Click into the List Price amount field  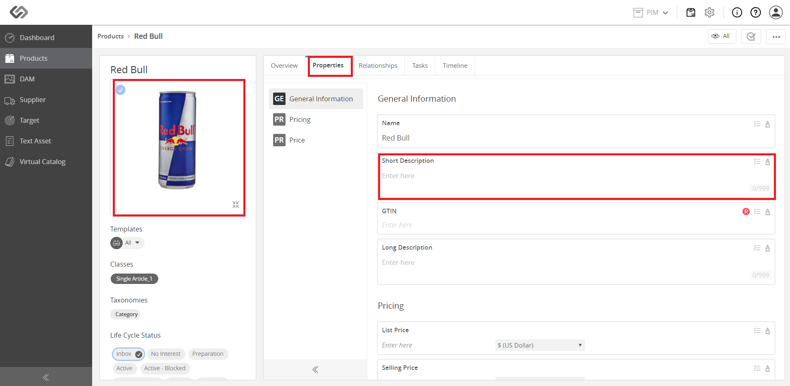[436, 345]
